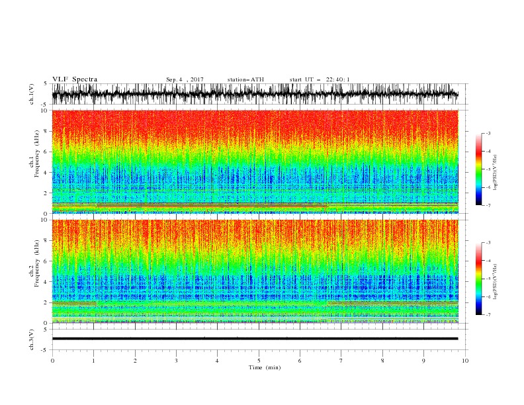Click time axis tick label "6"

point(300,361)
